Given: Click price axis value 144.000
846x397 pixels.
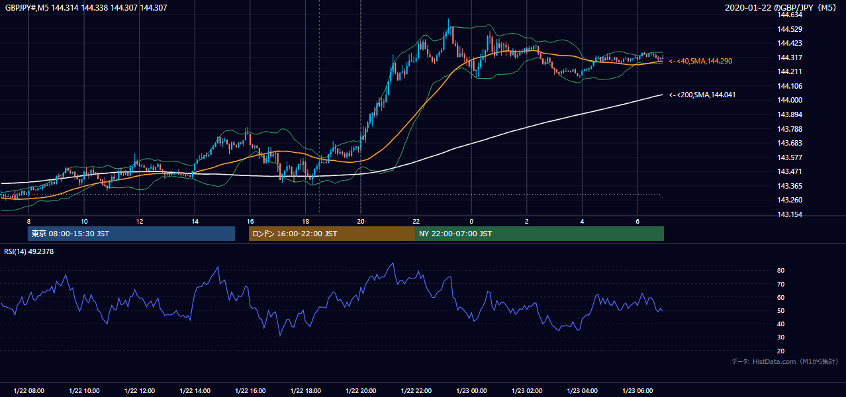Looking at the screenshot, I should (x=789, y=100).
